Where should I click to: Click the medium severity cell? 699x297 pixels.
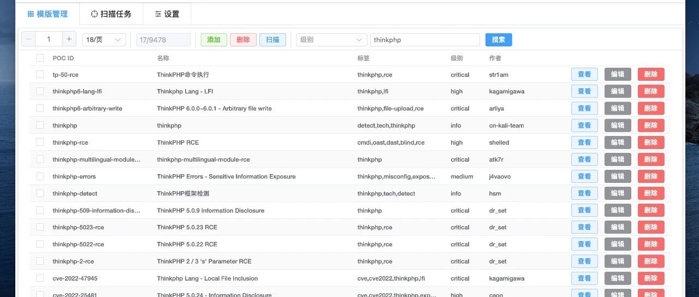point(462,176)
